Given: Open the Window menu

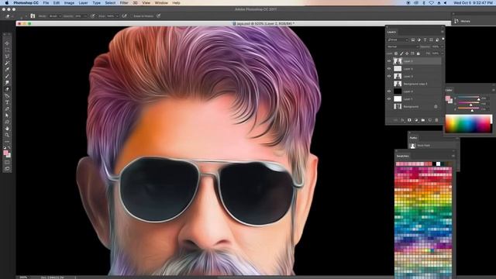Looking at the screenshot, I should coord(161,2).
